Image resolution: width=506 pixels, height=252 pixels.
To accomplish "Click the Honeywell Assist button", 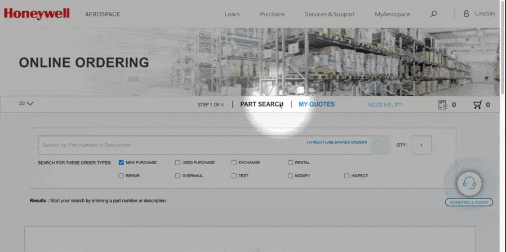I will [469, 202].
